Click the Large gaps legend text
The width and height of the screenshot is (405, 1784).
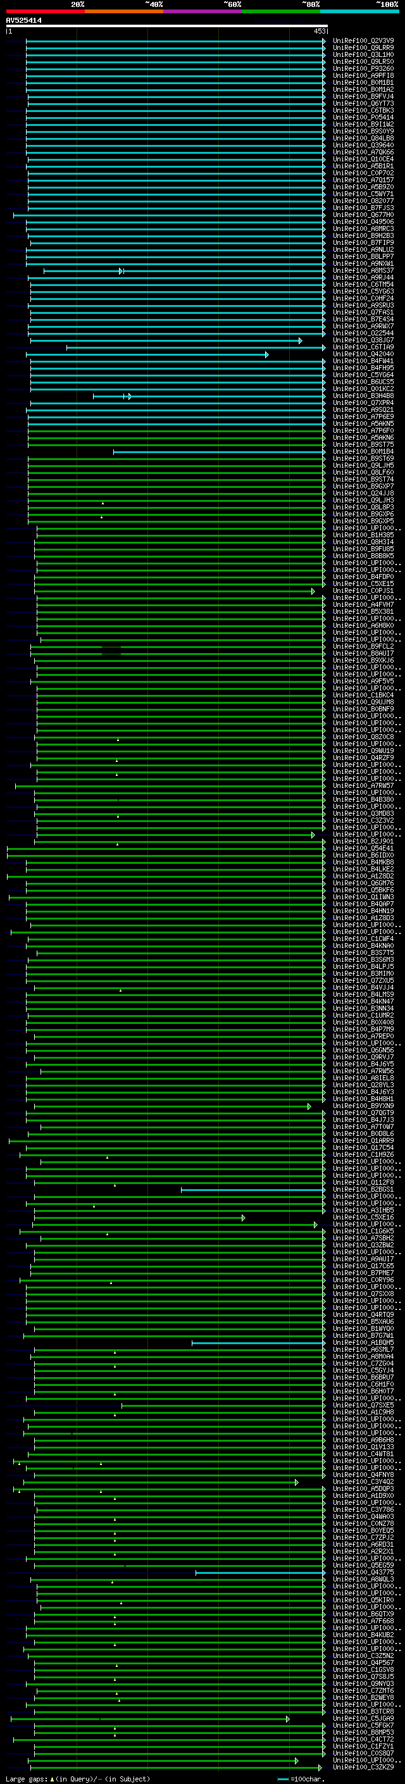tap(78, 1779)
